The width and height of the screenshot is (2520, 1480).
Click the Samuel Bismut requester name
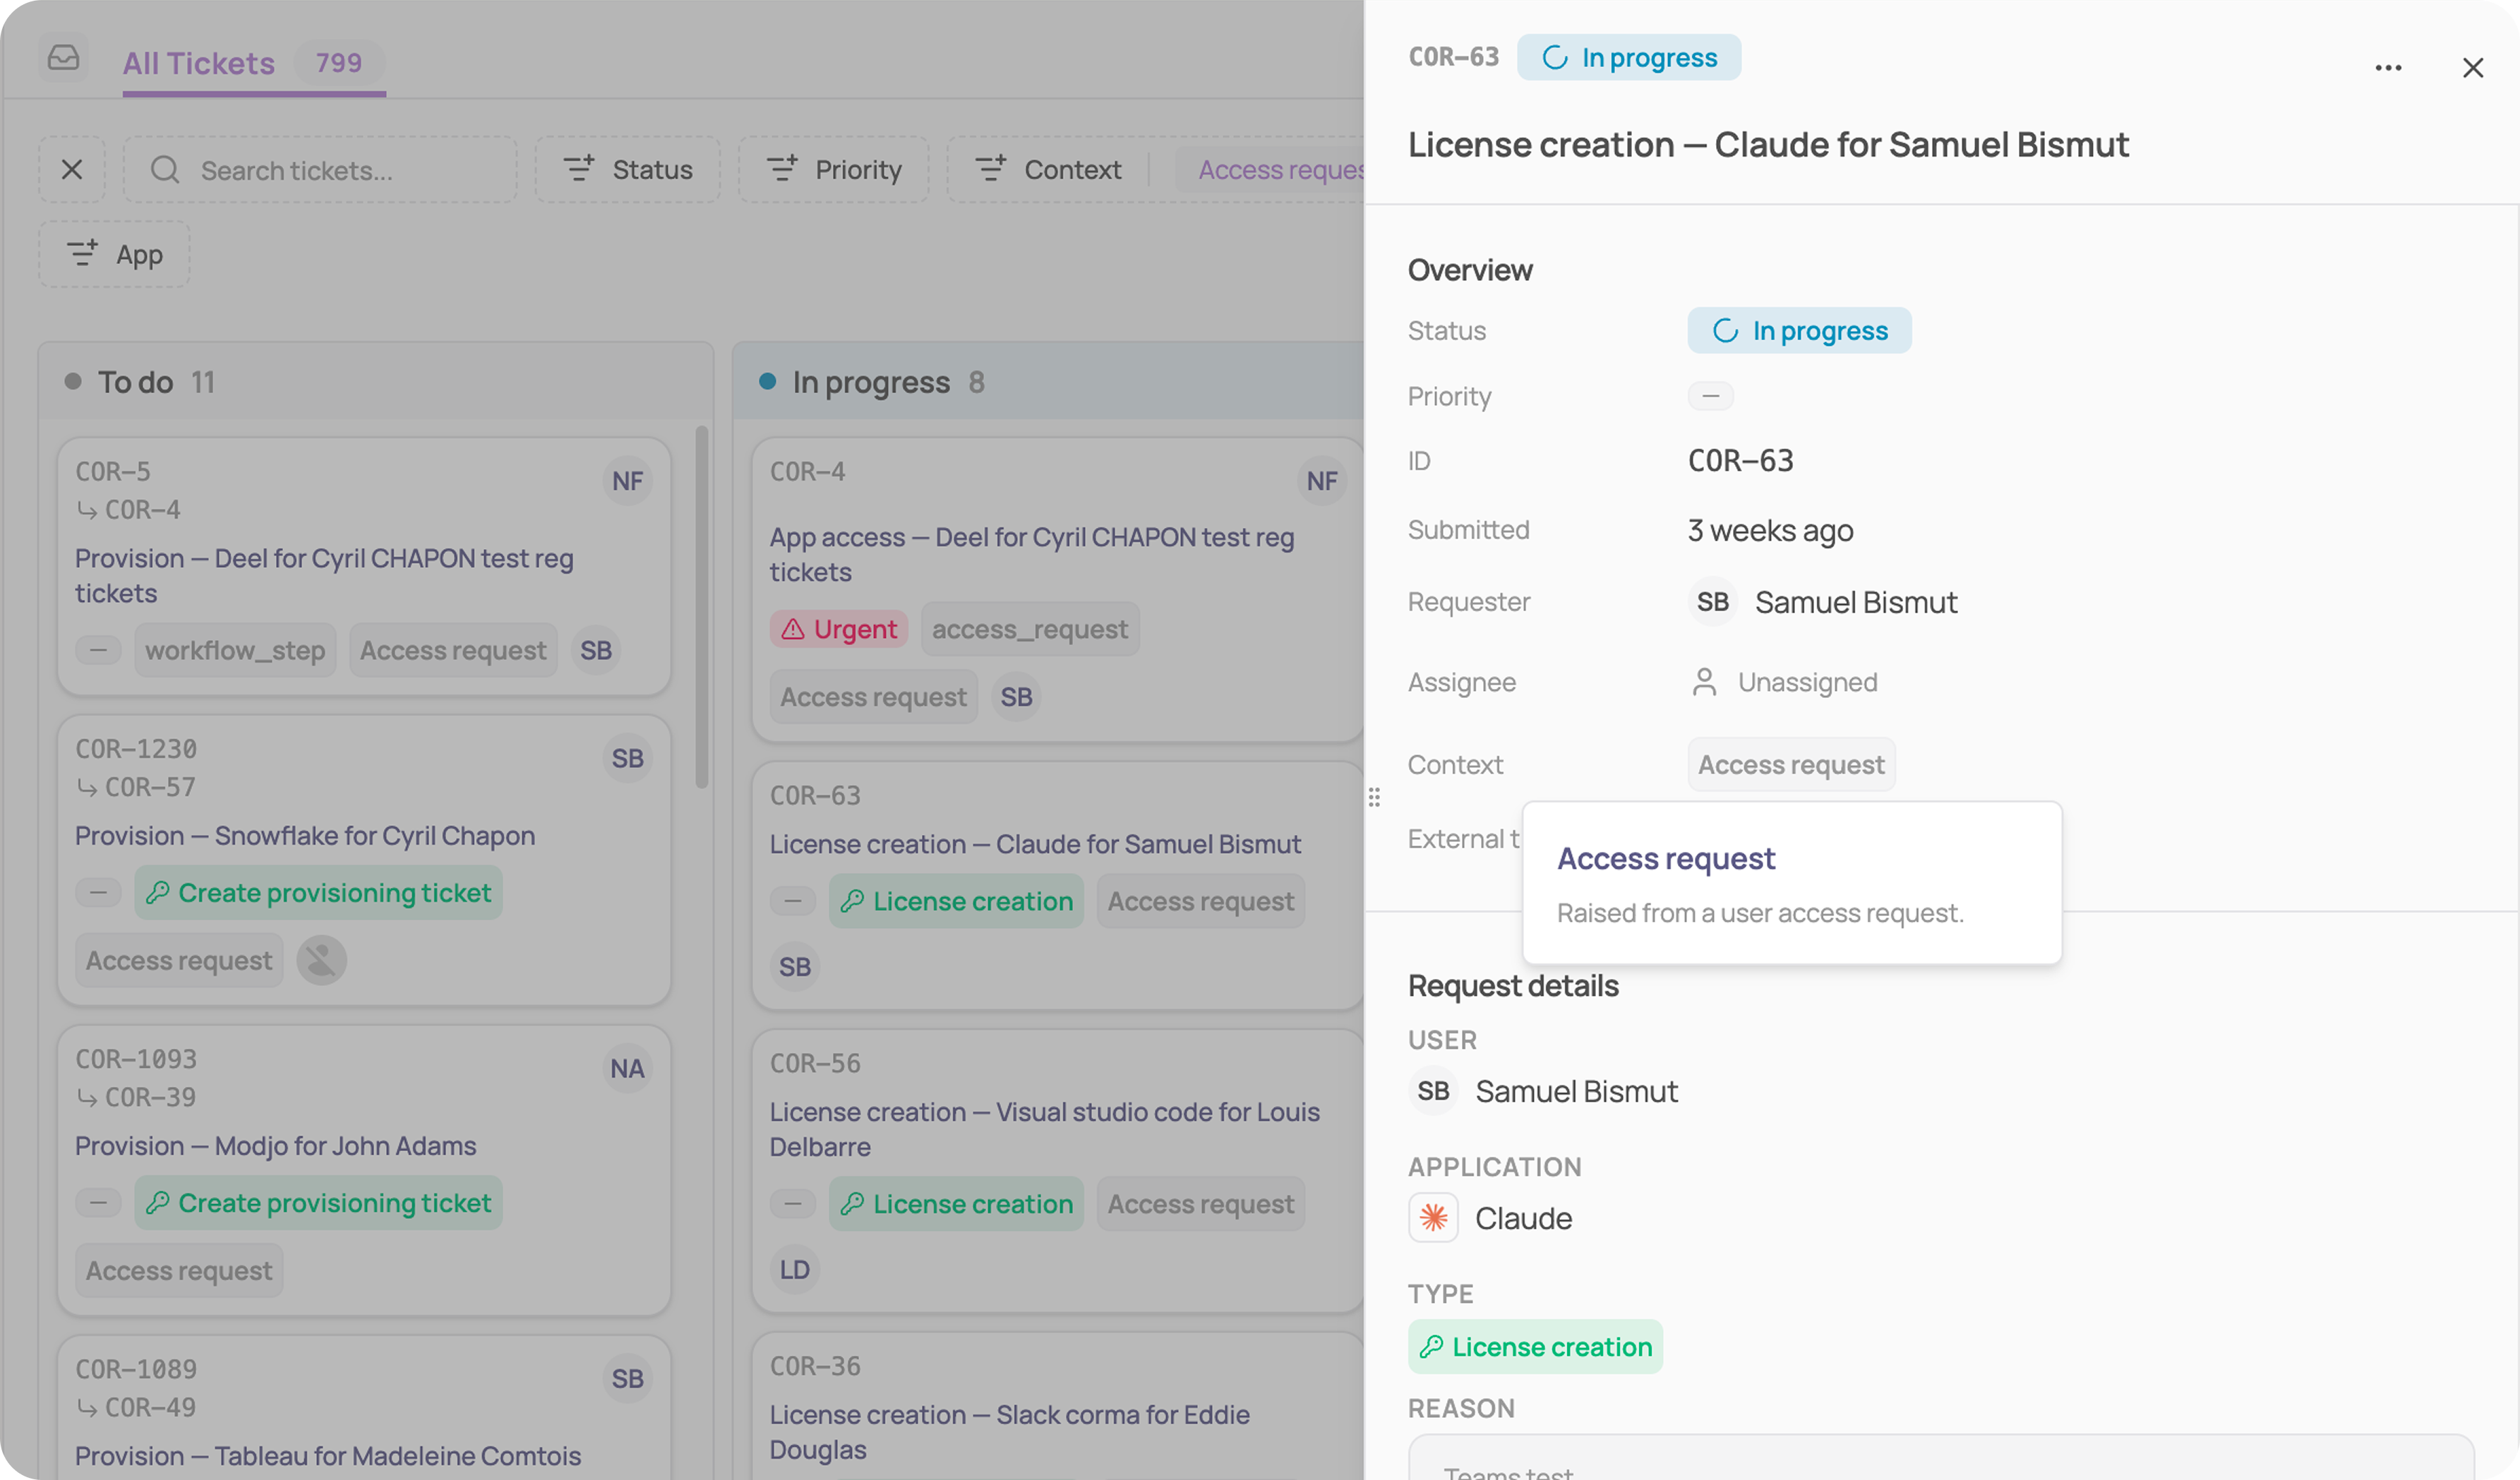tap(1856, 602)
